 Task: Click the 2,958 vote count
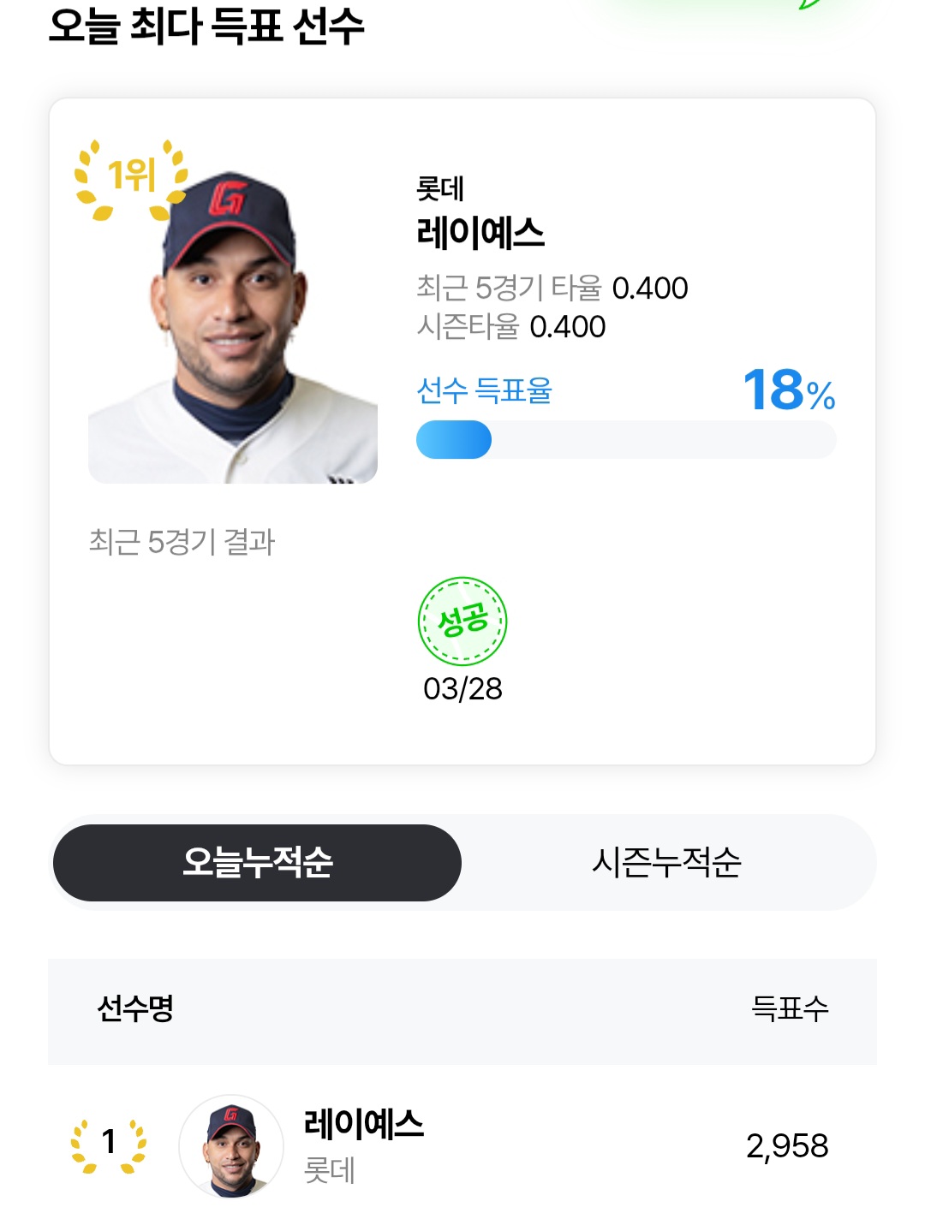(786, 1146)
